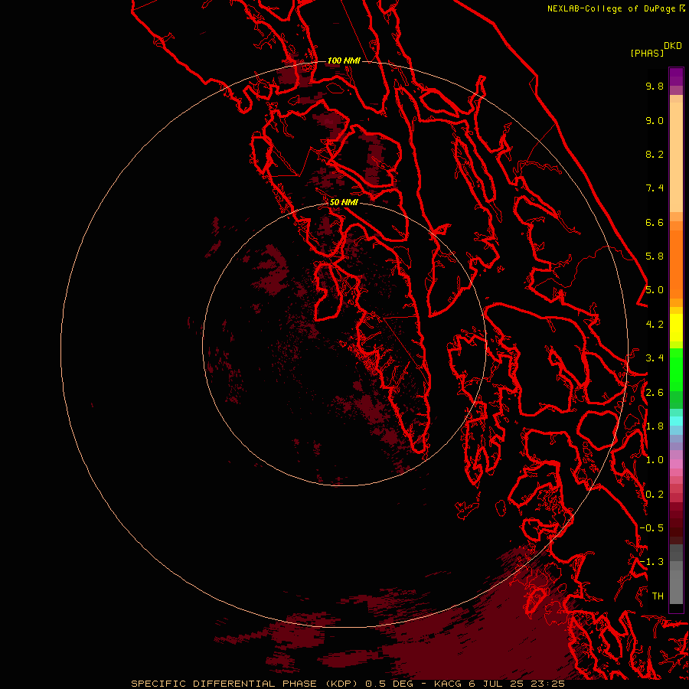The image size is (689, 689).
Task: Click the -0.5 value on the color scale
Action: point(651,528)
